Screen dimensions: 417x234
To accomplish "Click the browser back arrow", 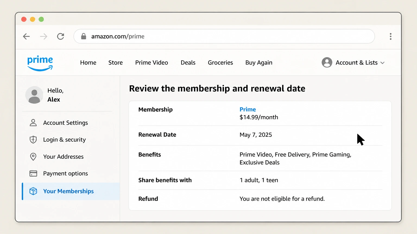I will click(26, 36).
